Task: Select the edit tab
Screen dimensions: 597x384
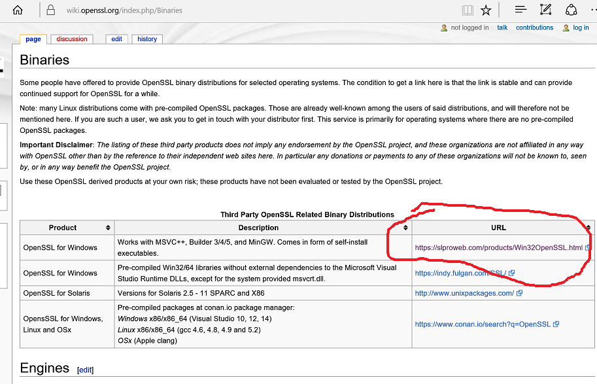Action: (116, 39)
